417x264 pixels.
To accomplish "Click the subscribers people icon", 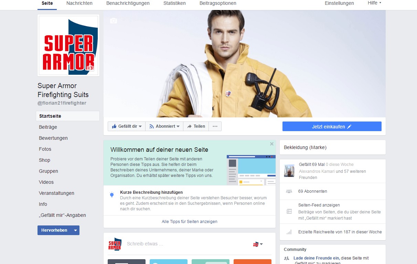I will point(289,191).
